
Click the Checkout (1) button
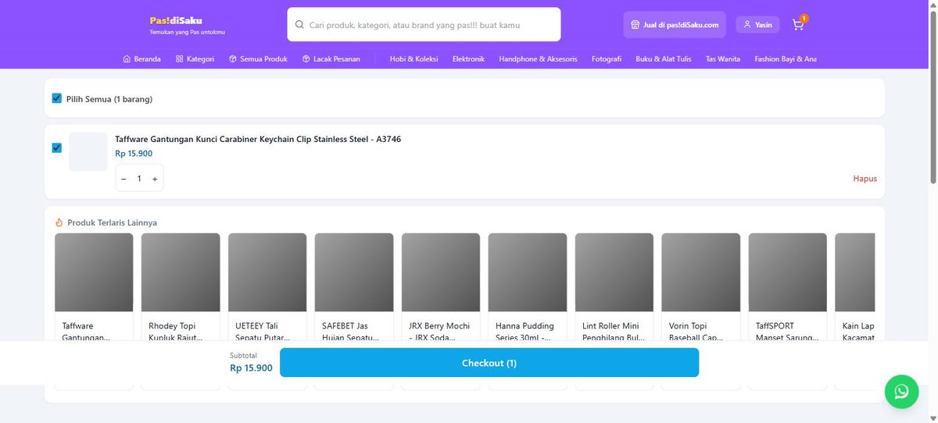[489, 363]
